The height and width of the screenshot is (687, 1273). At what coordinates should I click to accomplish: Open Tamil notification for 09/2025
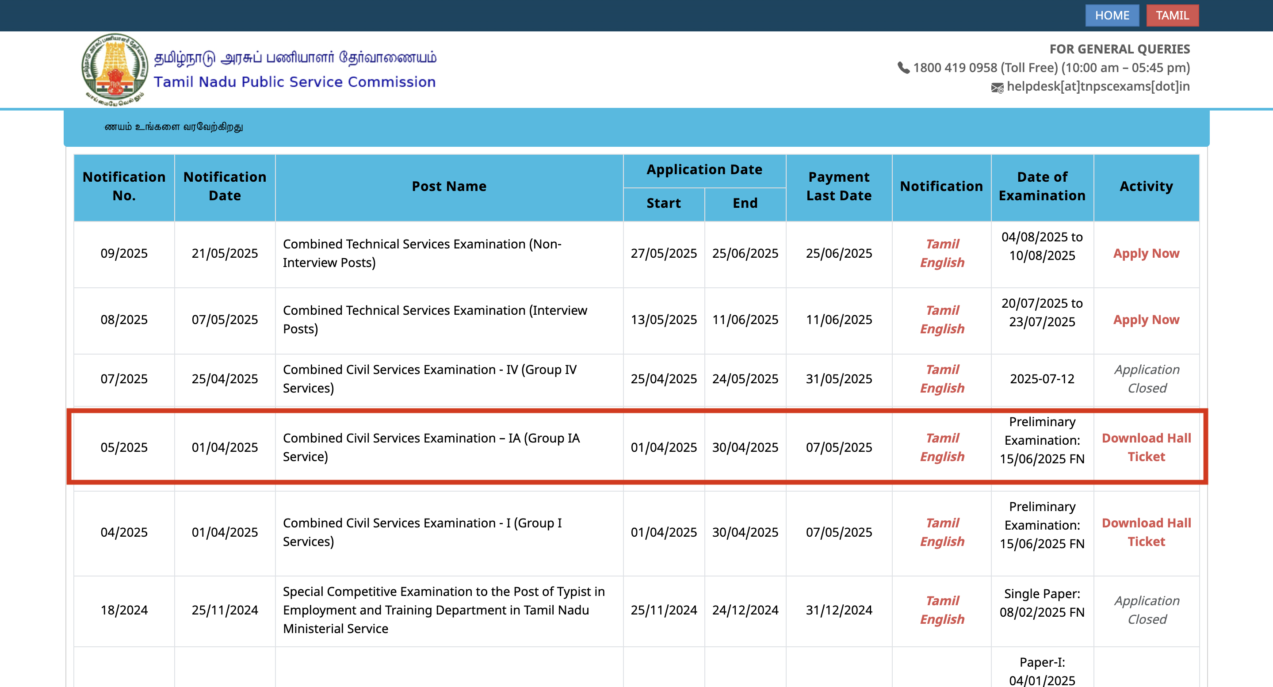point(942,244)
